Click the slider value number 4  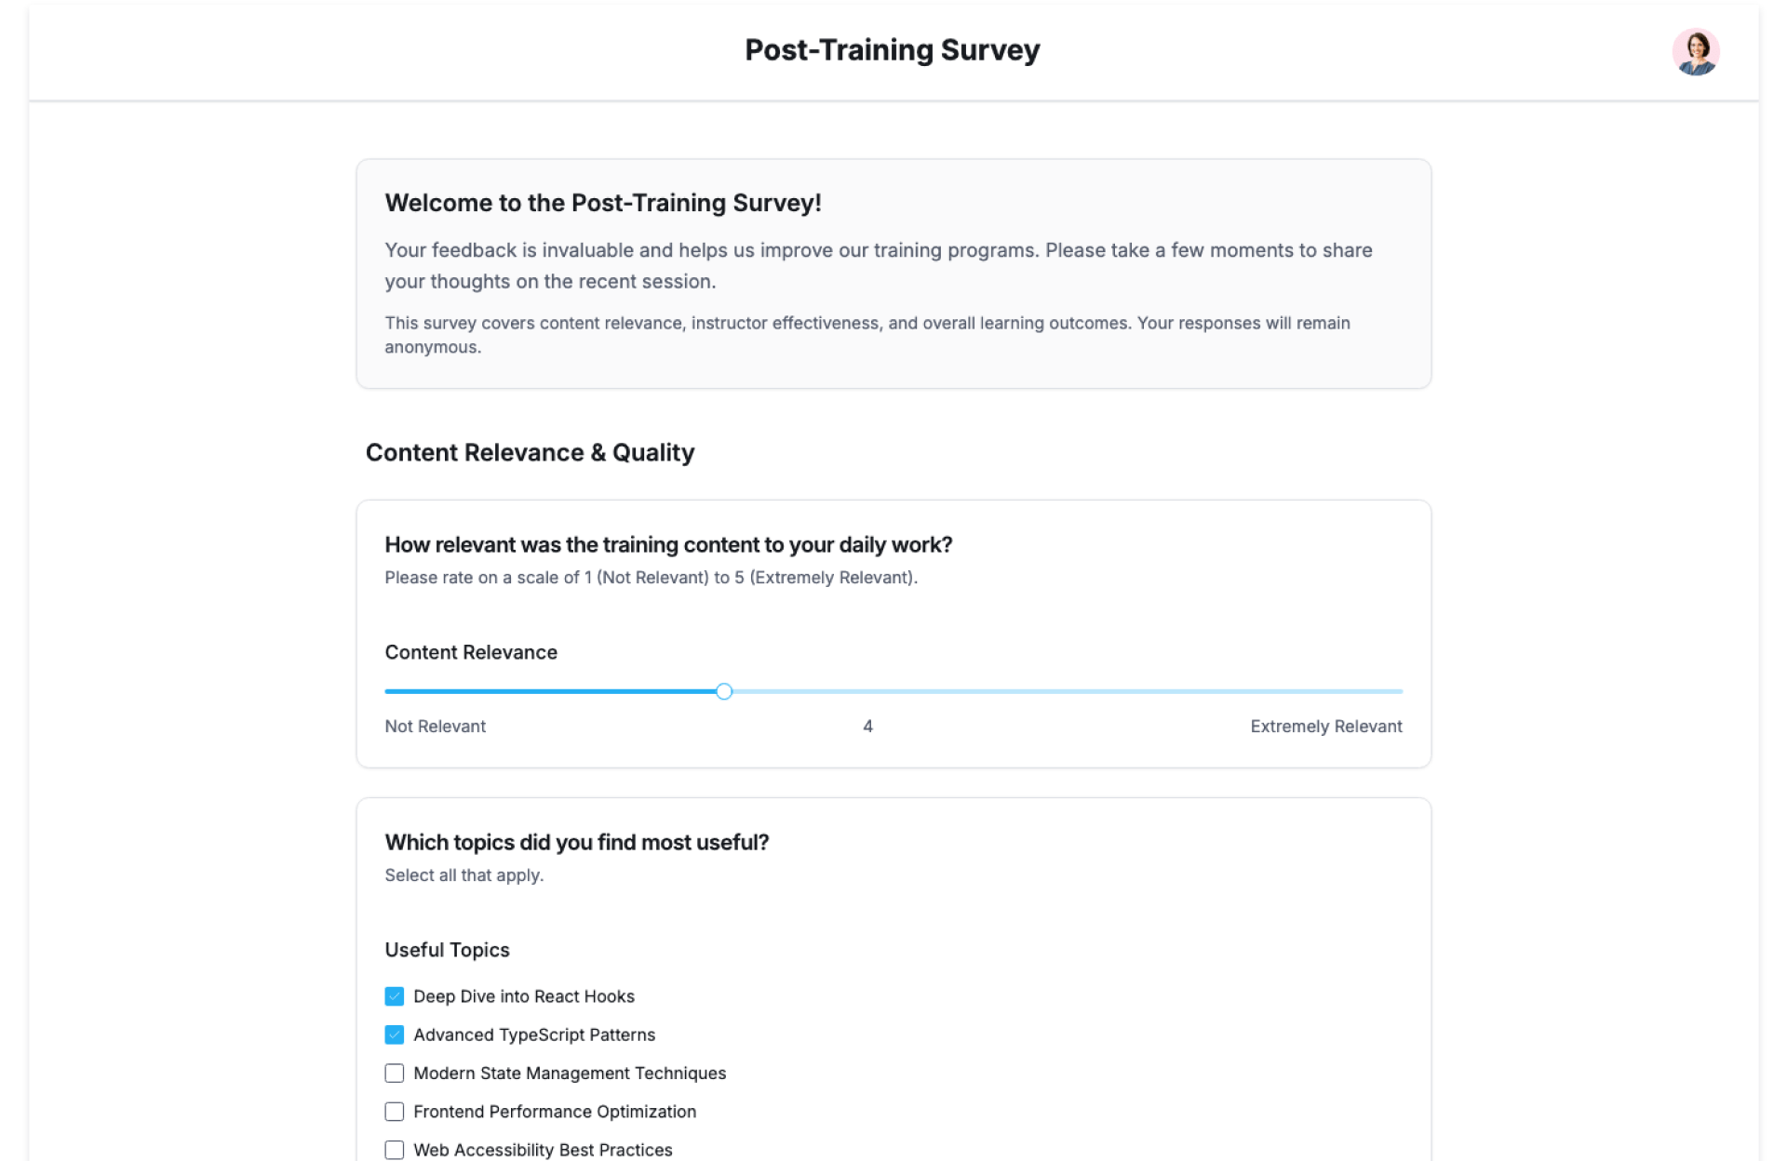867,727
